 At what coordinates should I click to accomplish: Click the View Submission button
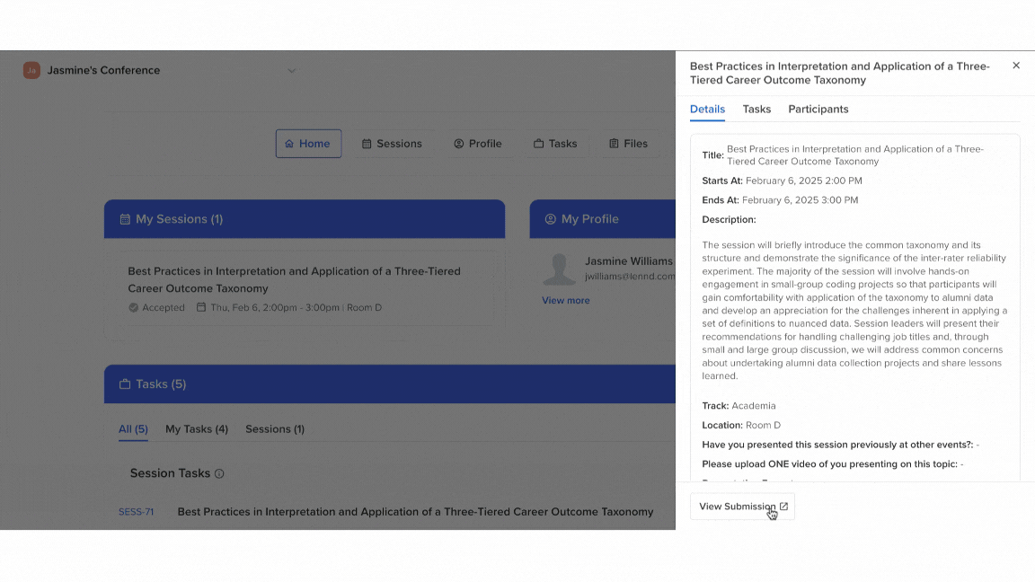(x=741, y=506)
